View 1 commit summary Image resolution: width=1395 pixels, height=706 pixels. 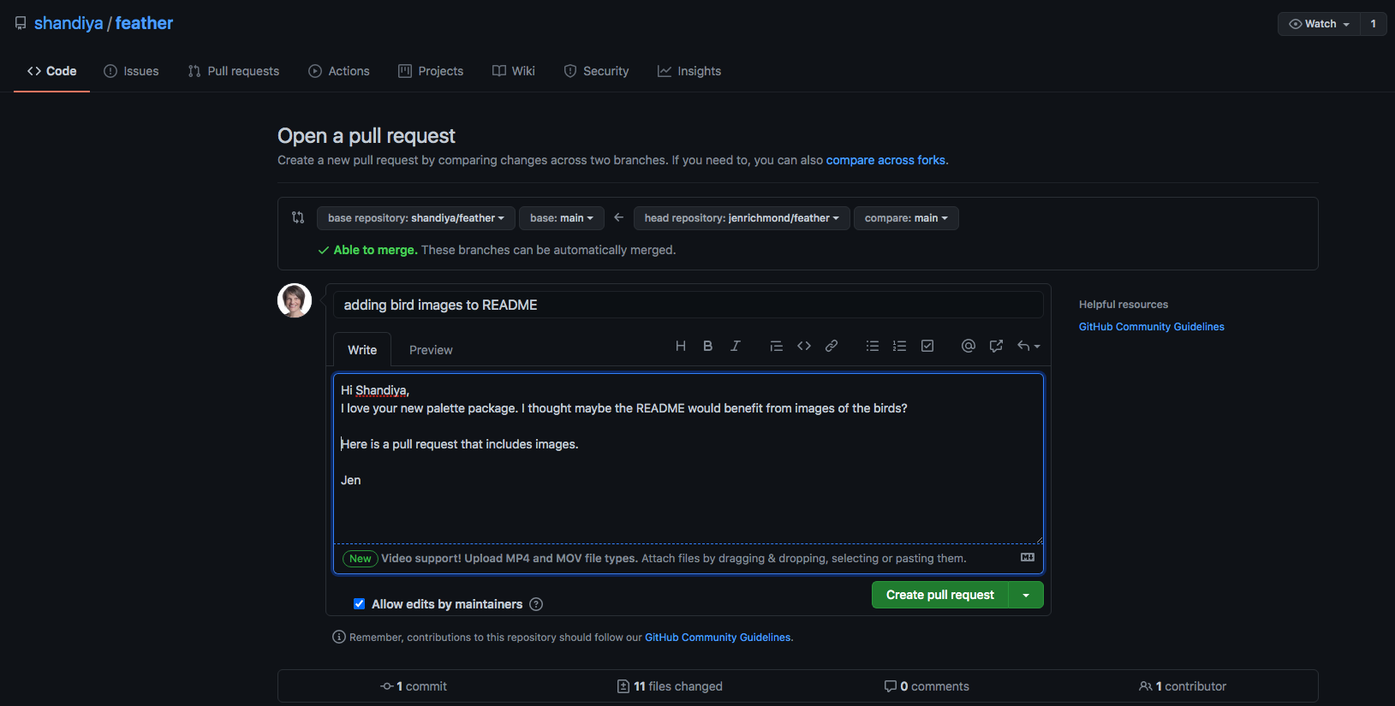414,686
